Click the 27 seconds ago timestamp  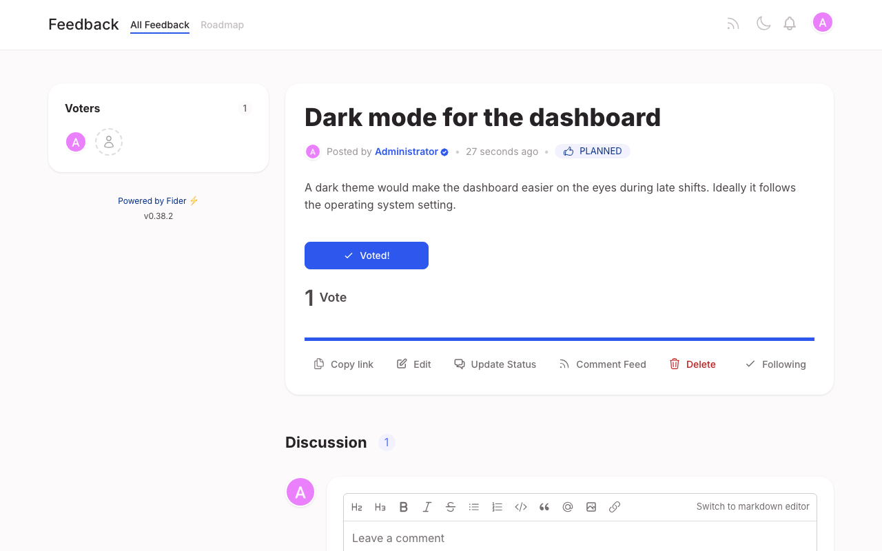502,152
